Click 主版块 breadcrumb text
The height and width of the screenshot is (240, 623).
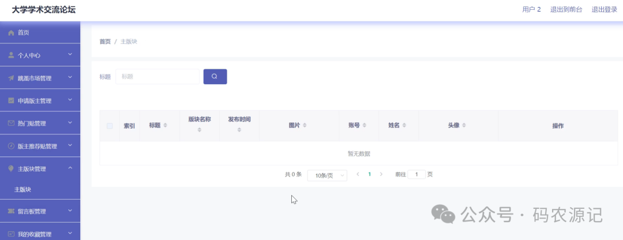[129, 42]
